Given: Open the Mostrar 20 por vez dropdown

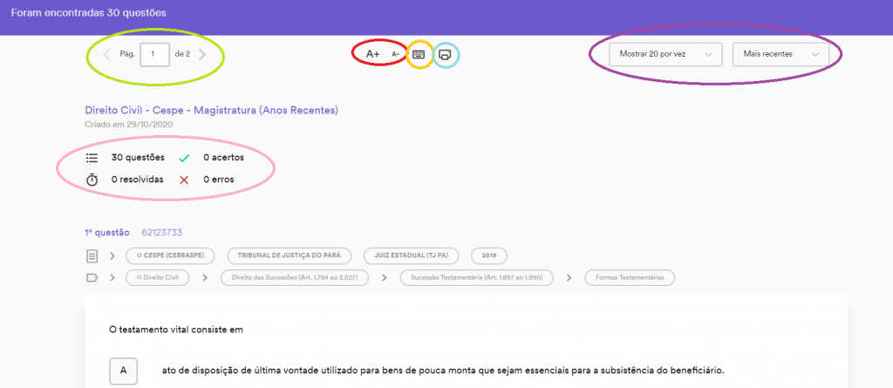Looking at the screenshot, I should [665, 55].
